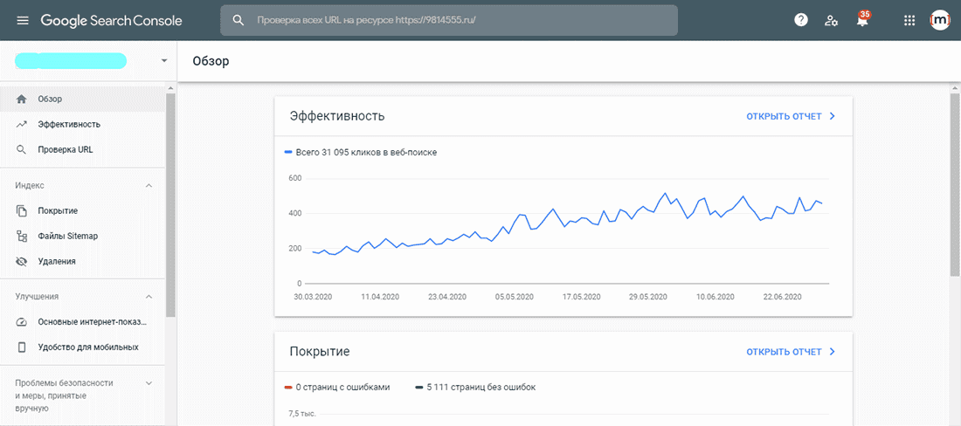Open Основные интернет-показатели sidebar item
Image resolution: width=961 pixels, height=426 pixels.
click(83, 322)
